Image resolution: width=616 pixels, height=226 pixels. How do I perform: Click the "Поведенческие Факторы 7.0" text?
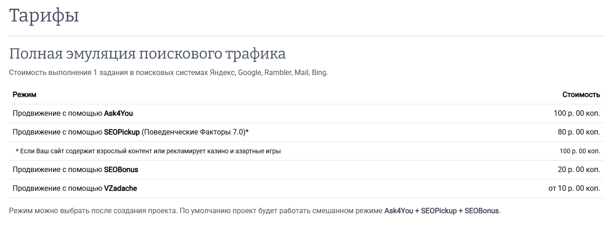pos(194,132)
